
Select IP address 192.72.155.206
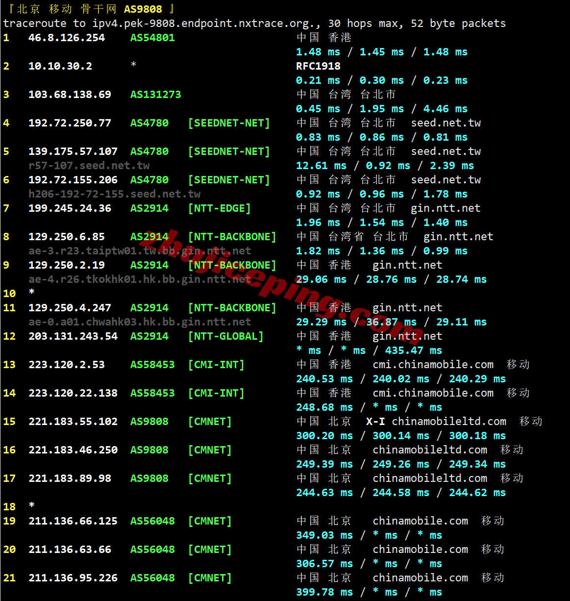pyautogui.click(x=73, y=180)
